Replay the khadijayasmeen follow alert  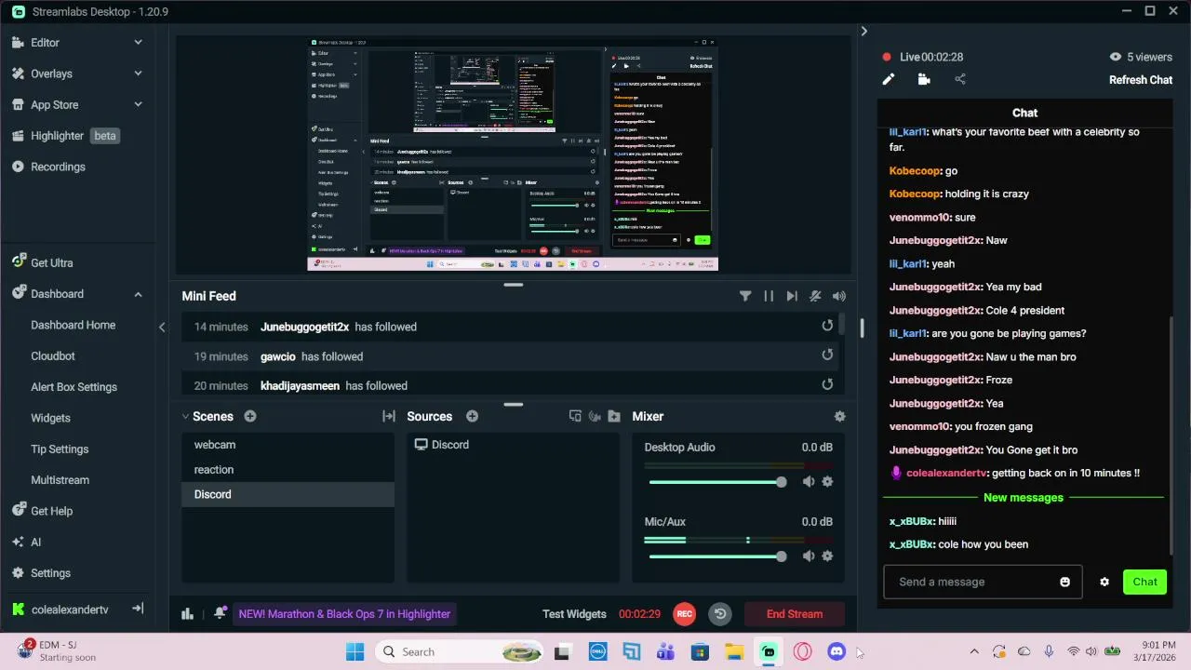click(827, 384)
